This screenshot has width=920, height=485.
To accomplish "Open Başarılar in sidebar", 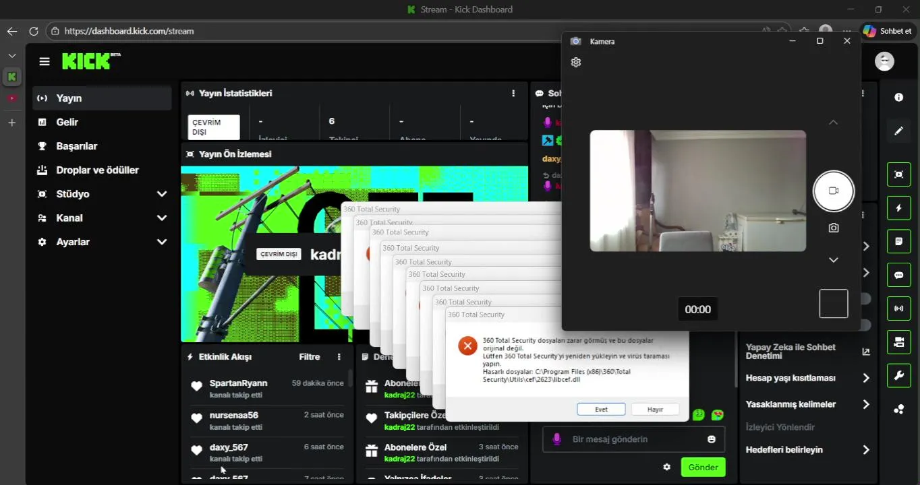I will tap(103, 146).
